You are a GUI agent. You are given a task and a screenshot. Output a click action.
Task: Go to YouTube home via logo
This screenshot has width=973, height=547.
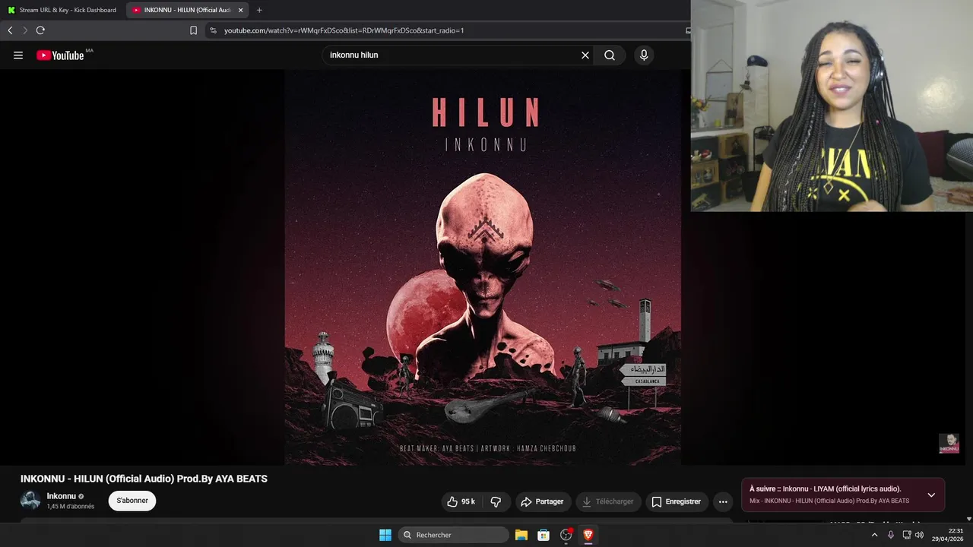click(60, 55)
